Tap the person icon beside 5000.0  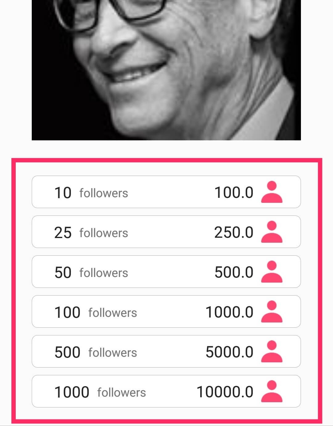click(x=272, y=351)
